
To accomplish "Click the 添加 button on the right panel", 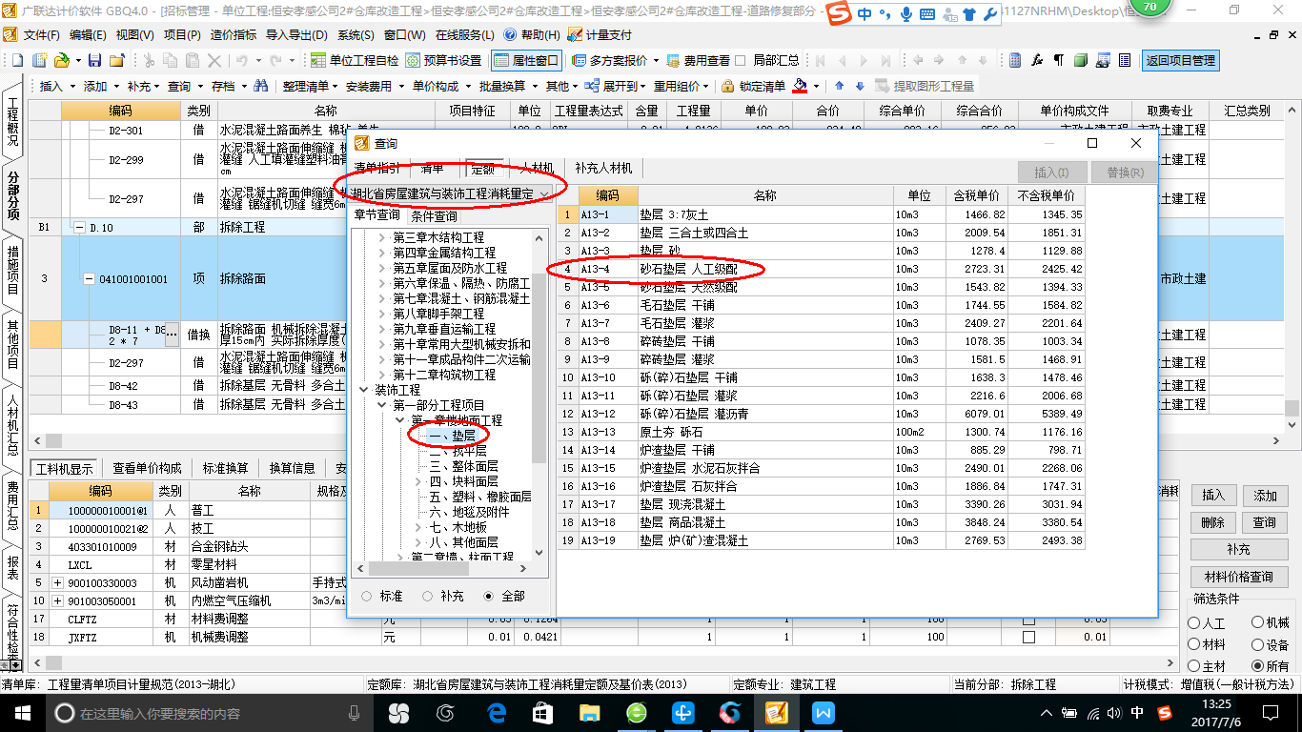I will [1265, 496].
